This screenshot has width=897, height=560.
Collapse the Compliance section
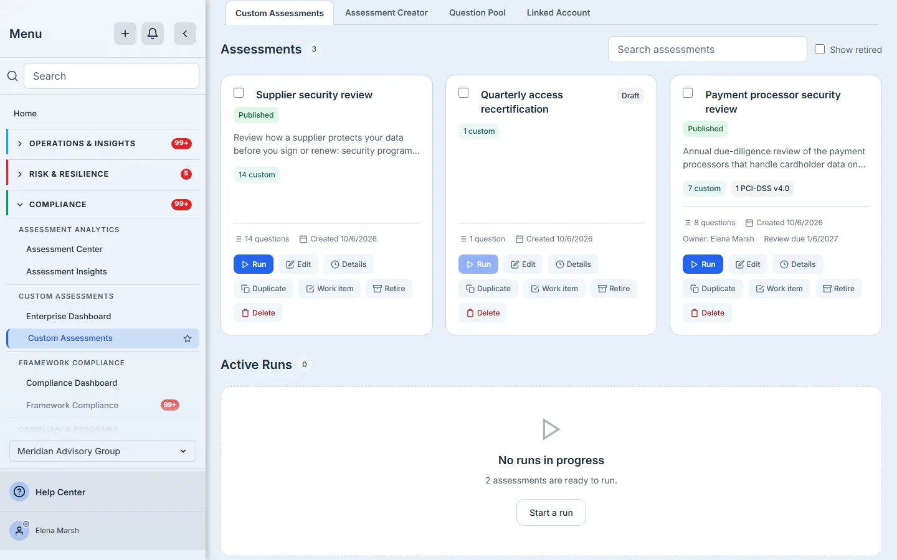pos(103,205)
